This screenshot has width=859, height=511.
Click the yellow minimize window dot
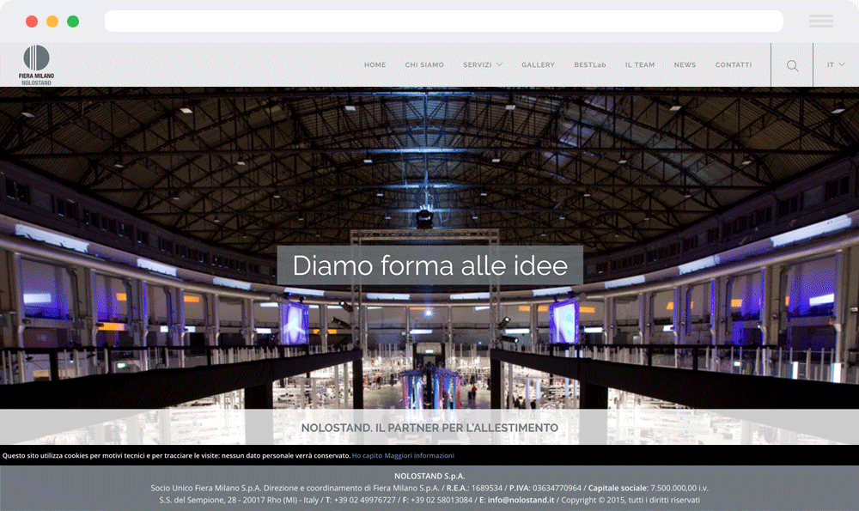point(52,21)
